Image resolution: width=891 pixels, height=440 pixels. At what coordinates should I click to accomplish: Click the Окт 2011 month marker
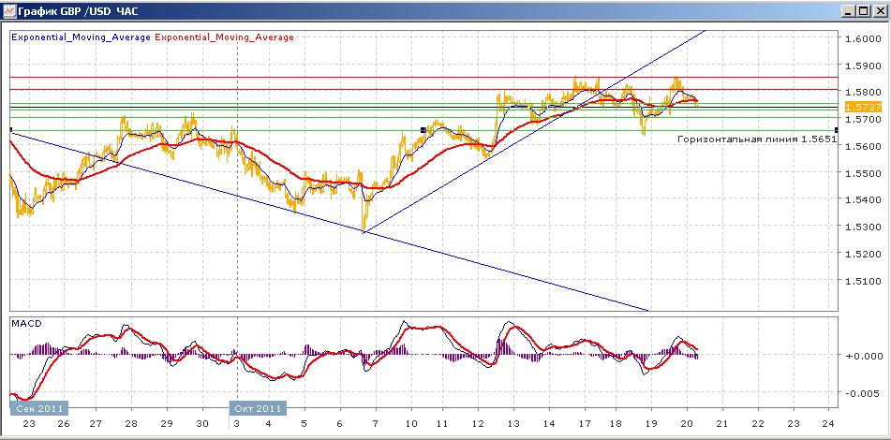(258, 408)
